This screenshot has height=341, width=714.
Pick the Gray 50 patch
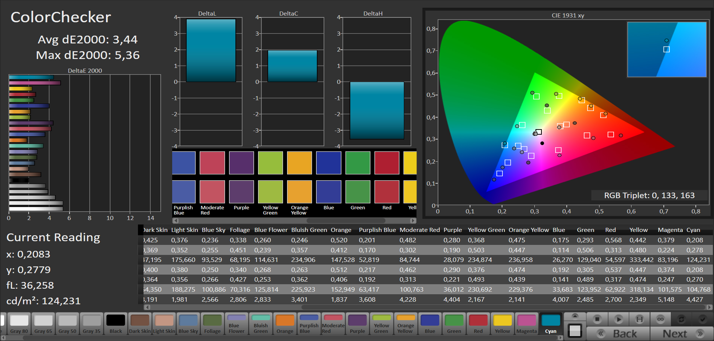(67, 324)
